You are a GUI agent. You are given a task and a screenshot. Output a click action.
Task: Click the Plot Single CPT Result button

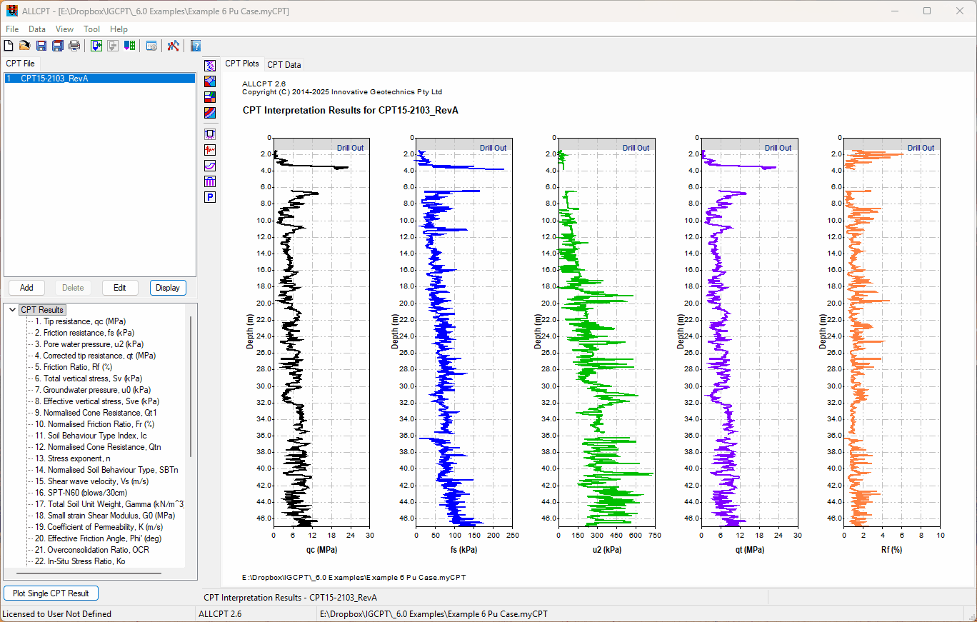(51, 593)
